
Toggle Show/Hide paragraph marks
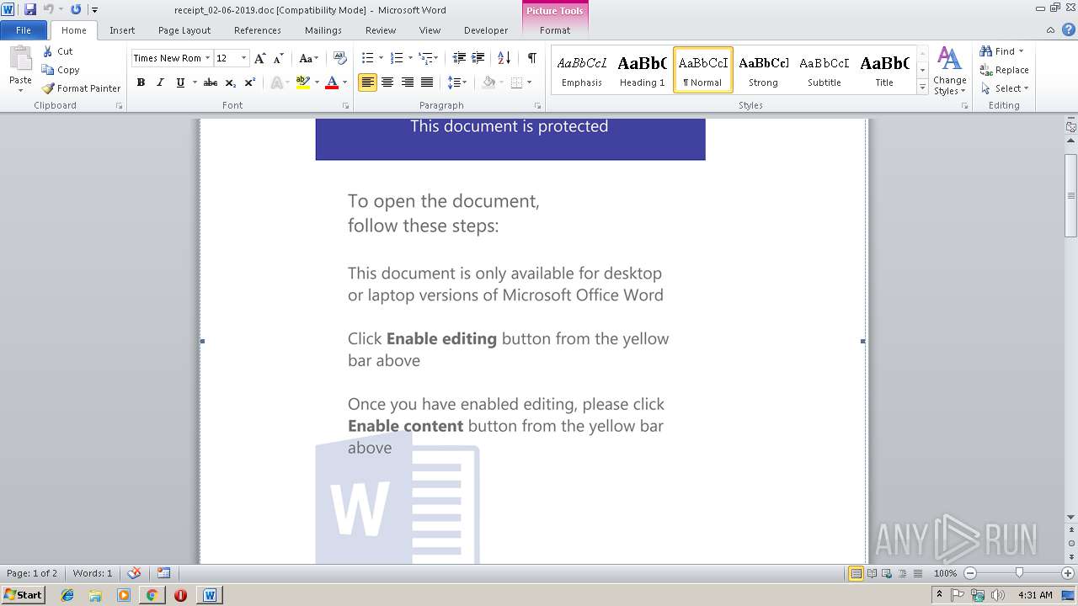click(x=531, y=58)
